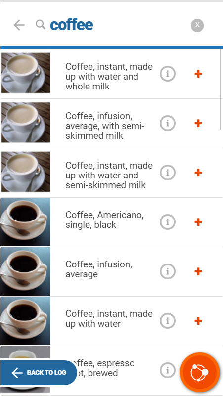The width and height of the screenshot is (223, 396).
Task: Add instant coffee with whole milk
Action: click(x=198, y=74)
